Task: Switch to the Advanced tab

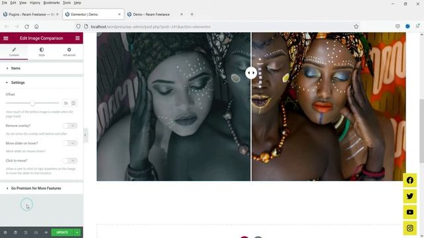Action: (69, 52)
